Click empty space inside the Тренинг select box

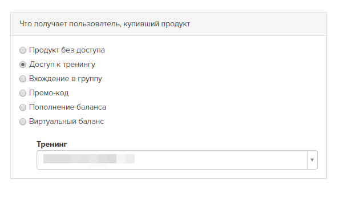click(221, 160)
